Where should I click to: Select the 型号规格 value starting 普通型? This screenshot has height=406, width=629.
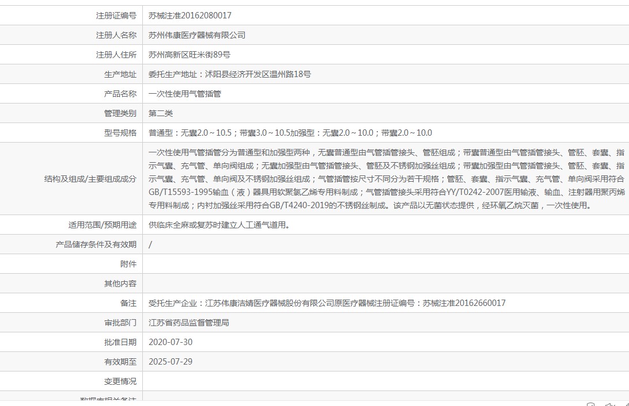click(290, 133)
